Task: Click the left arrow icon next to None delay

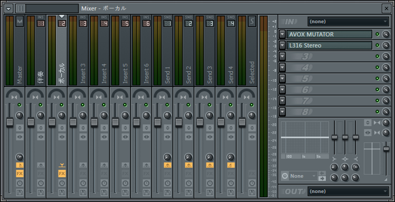Action: tap(322, 173)
